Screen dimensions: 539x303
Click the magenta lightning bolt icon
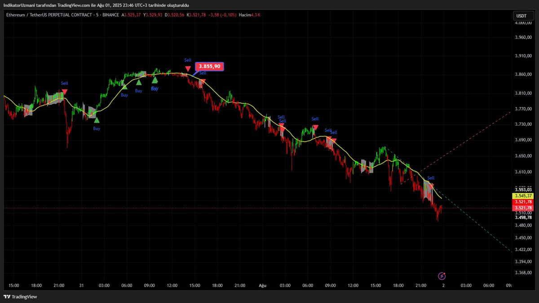442,276
